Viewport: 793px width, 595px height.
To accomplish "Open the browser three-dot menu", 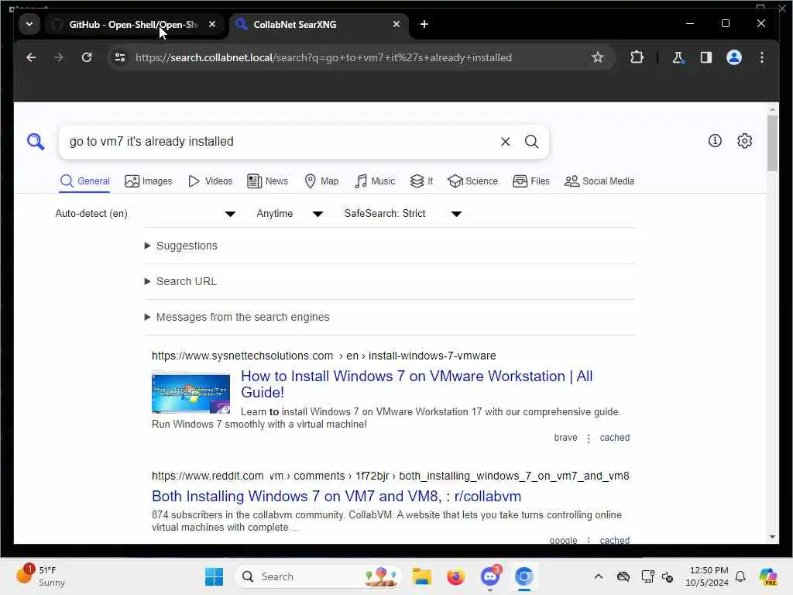I will click(x=762, y=57).
